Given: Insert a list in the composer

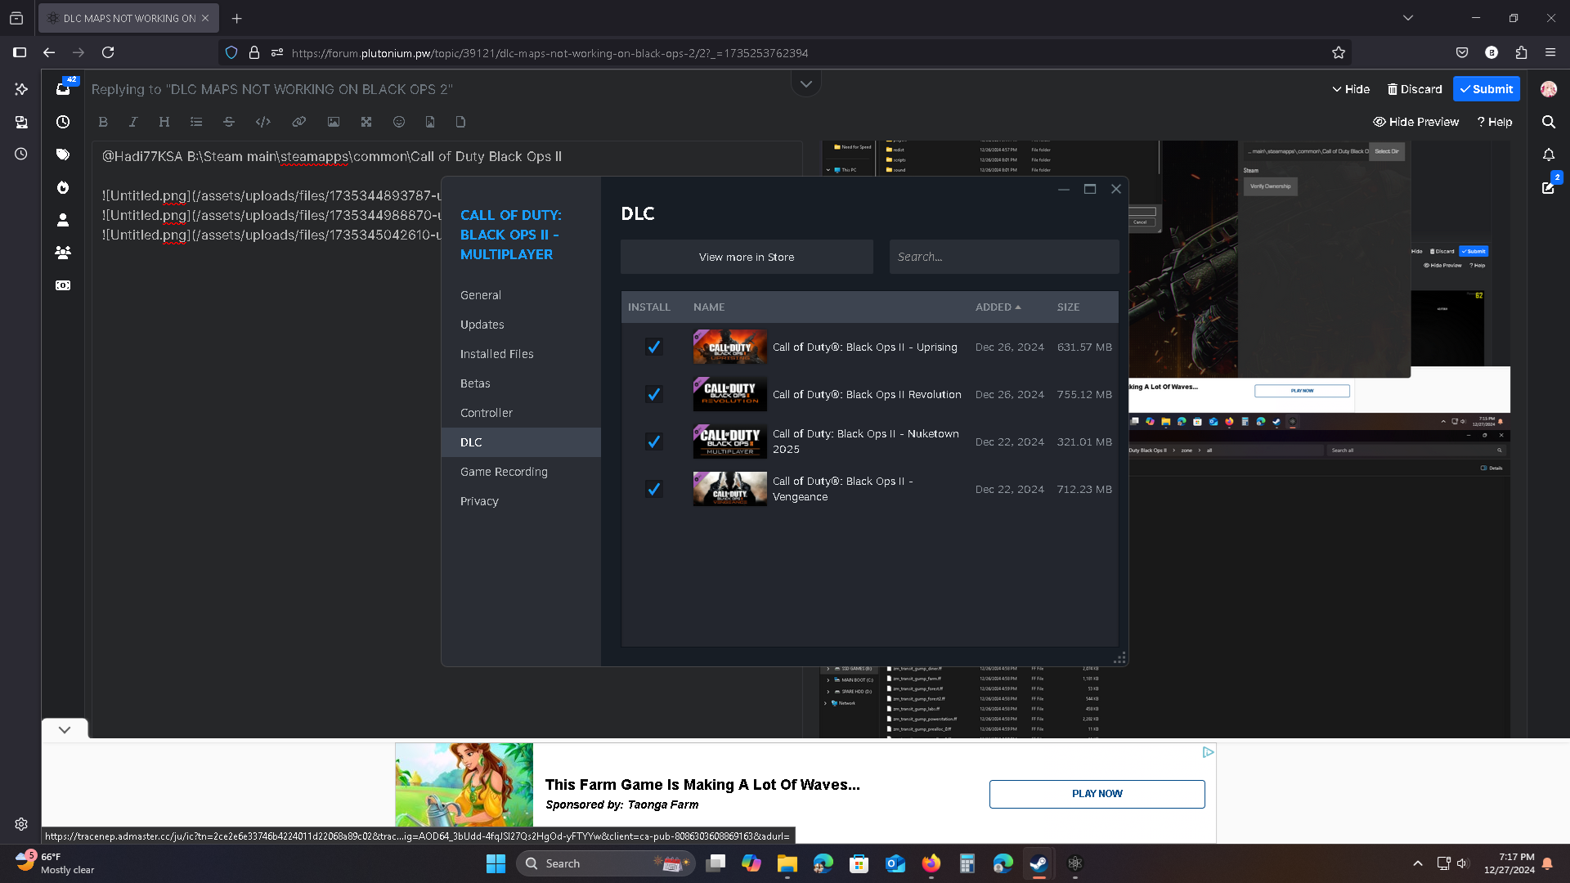Looking at the screenshot, I should 196,122.
